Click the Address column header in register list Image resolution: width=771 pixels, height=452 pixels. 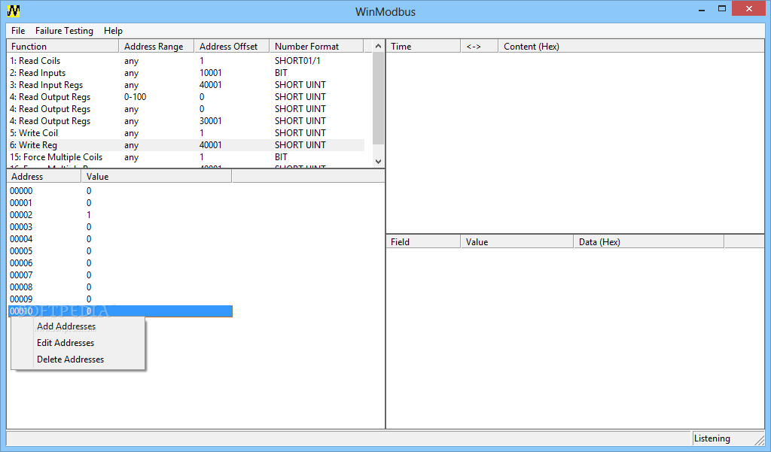pyautogui.click(x=44, y=177)
